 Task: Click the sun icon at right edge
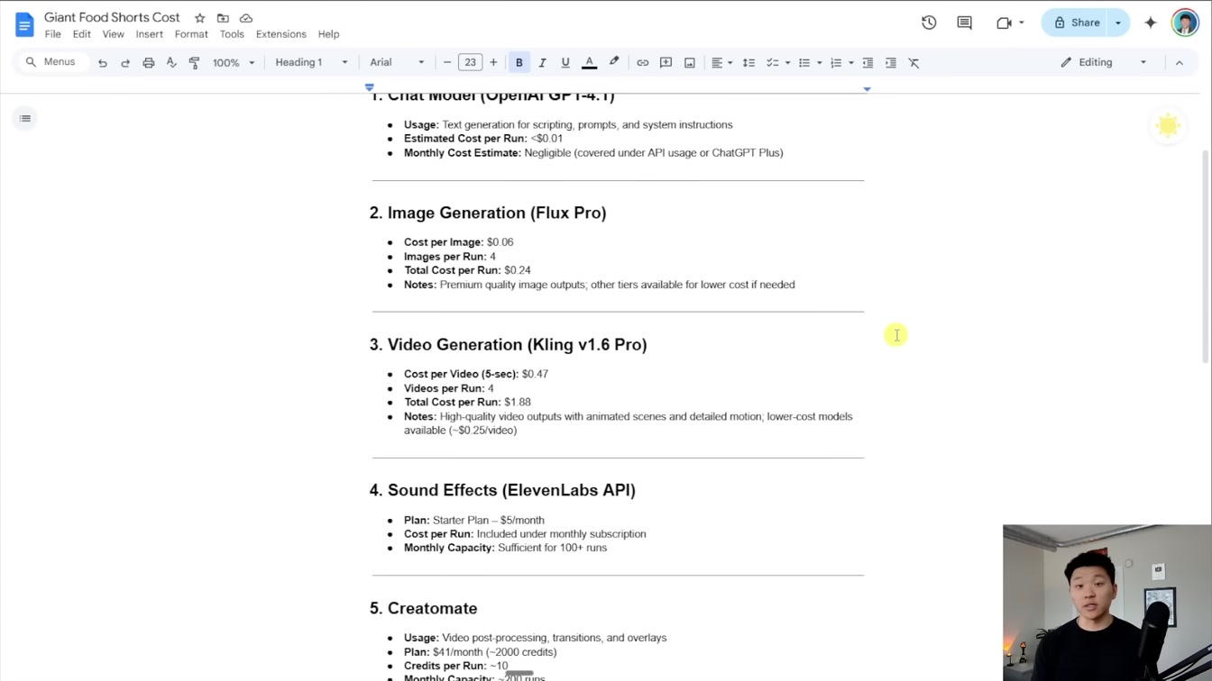(1168, 125)
